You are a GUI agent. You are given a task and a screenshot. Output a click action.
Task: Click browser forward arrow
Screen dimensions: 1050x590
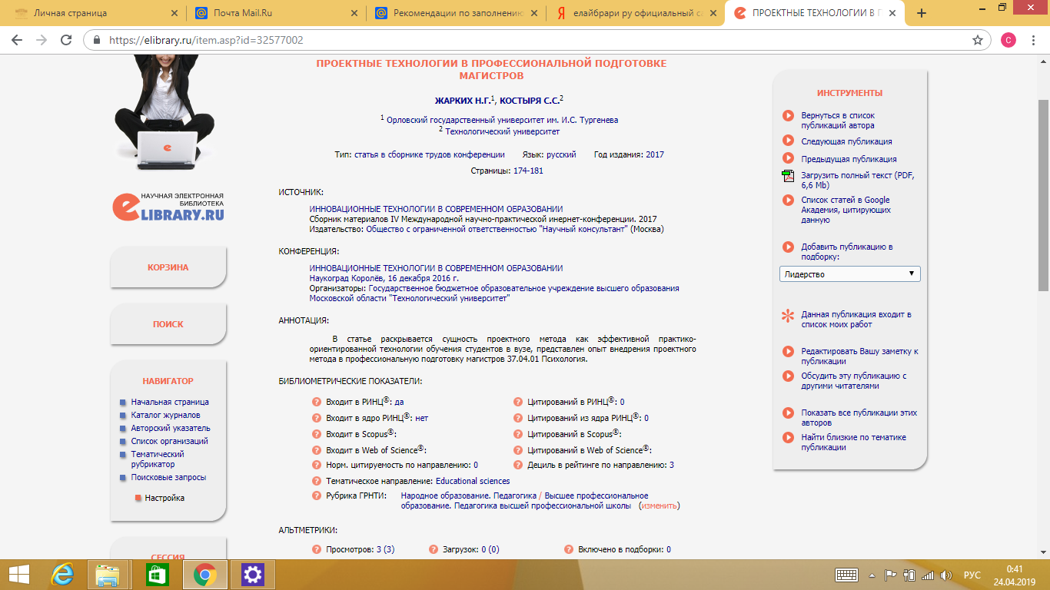coord(42,40)
